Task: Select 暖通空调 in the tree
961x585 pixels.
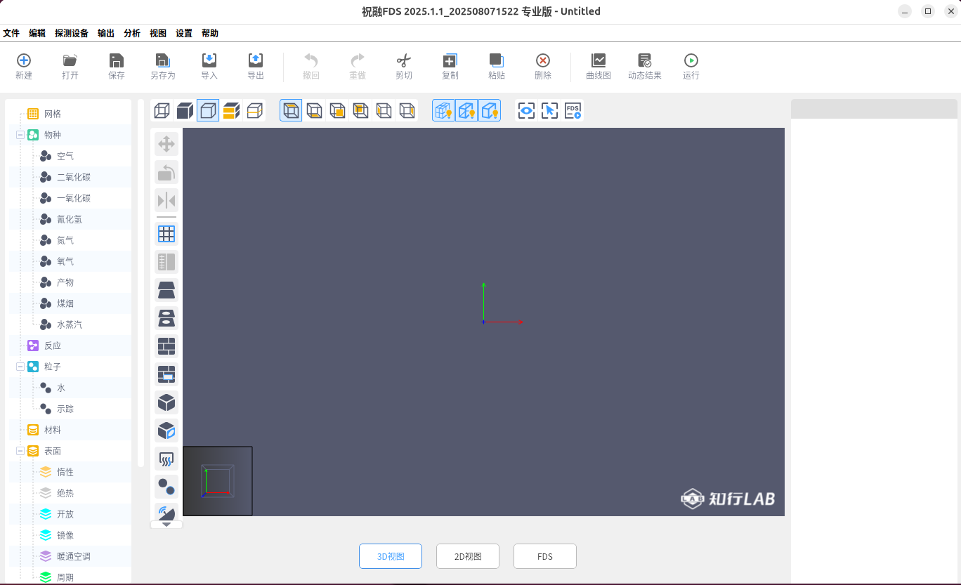Action: pos(74,556)
